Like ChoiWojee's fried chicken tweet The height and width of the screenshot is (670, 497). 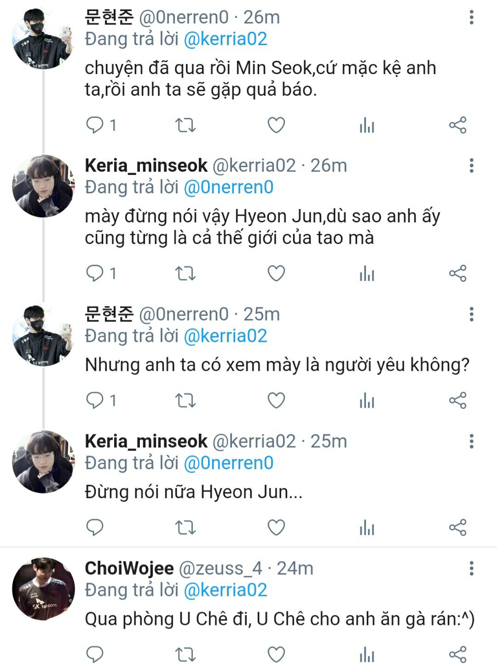click(x=276, y=654)
